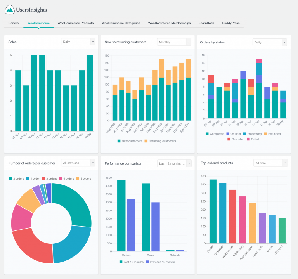Open the General tab
Viewport: 298px width, 279px height.
click(x=14, y=23)
